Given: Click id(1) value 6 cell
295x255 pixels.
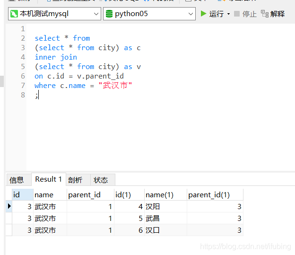Looking at the screenshot, I should 129,230.
